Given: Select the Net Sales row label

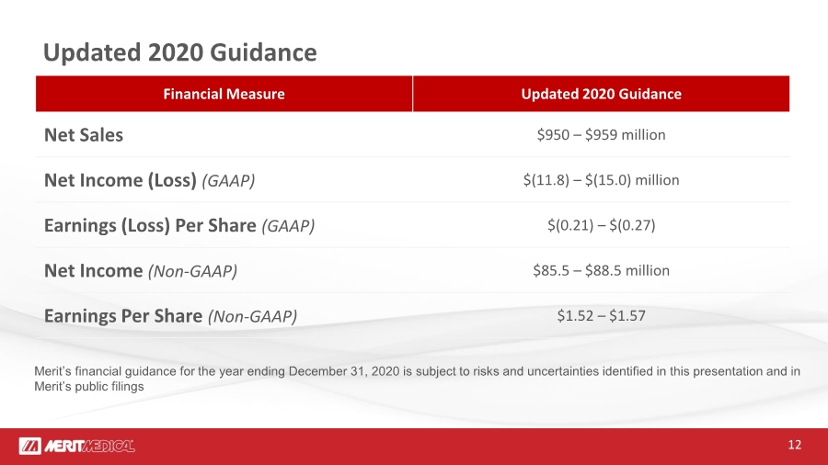Looking at the screenshot, I should [84, 135].
